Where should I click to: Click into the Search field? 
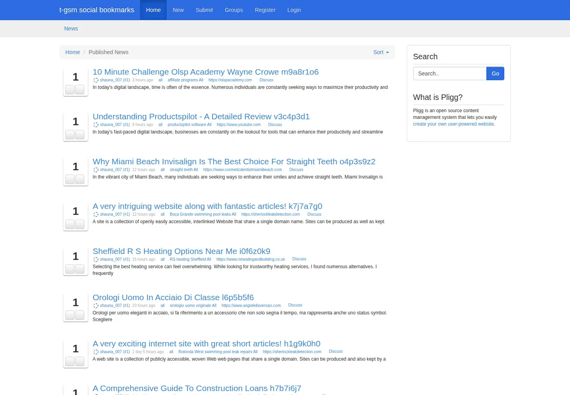[450, 73]
